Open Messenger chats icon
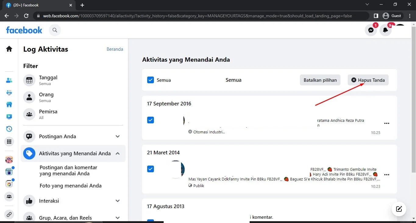The image size is (416, 223). (371, 30)
